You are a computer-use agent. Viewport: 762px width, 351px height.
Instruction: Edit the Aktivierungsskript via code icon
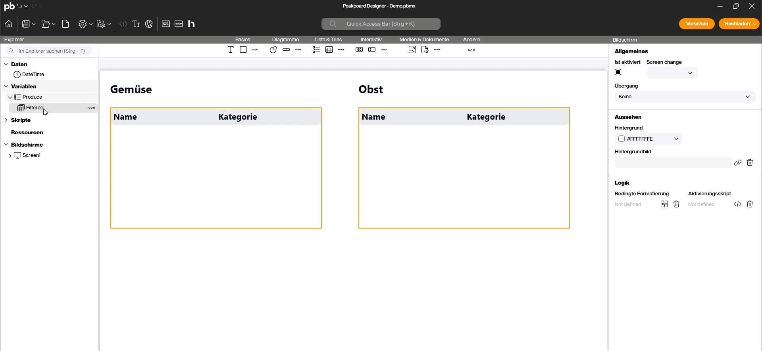tap(738, 204)
